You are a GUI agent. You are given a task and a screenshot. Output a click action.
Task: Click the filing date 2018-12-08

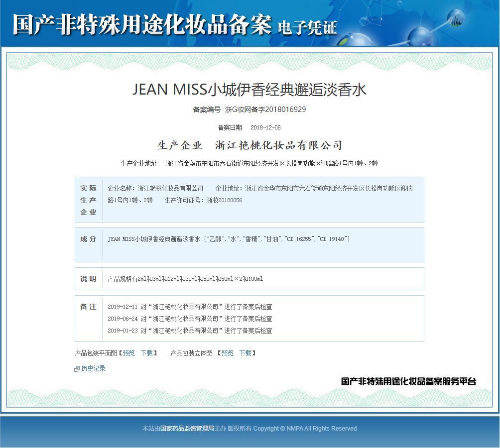pos(265,127)
